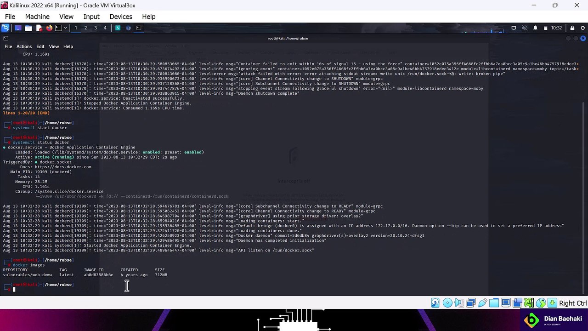Launch the text editor from the panel

39,28
